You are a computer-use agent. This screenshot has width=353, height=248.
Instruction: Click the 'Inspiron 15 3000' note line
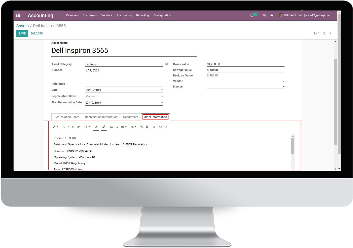[x=65, y=138]
